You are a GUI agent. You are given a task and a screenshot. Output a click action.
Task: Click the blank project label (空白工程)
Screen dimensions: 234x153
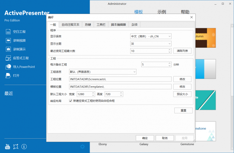19,31
